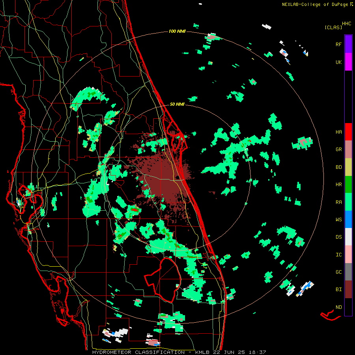Image resolution: width=355 pixels, height=355 pixels.
Task: Click the 50 NMI range ring label
Action: click(x=177, y=104)
